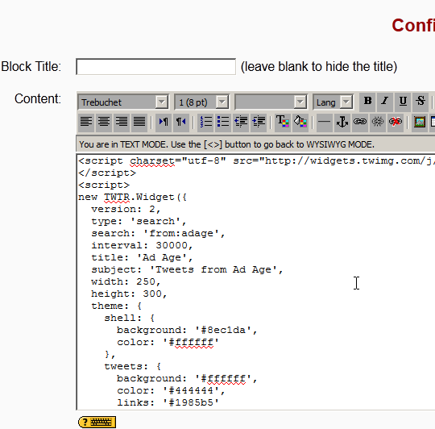Align text right
Viewport: 435px width, 429px height.
pos(122,123)
